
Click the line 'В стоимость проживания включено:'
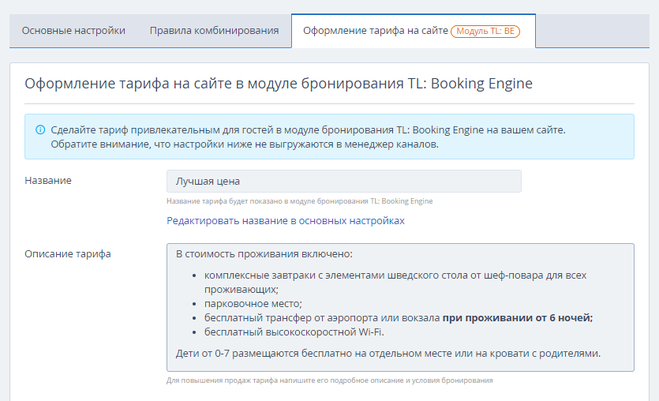pos(264,254)
